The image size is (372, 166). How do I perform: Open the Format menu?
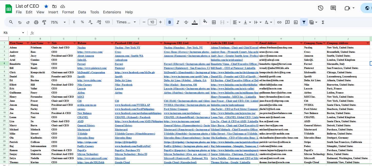click(68, 12)
